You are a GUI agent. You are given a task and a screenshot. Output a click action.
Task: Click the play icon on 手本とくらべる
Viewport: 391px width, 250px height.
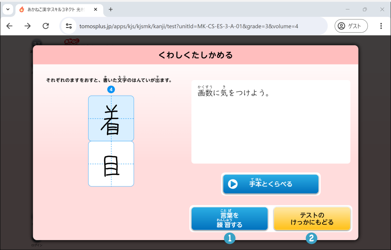[x=233, y=184]
